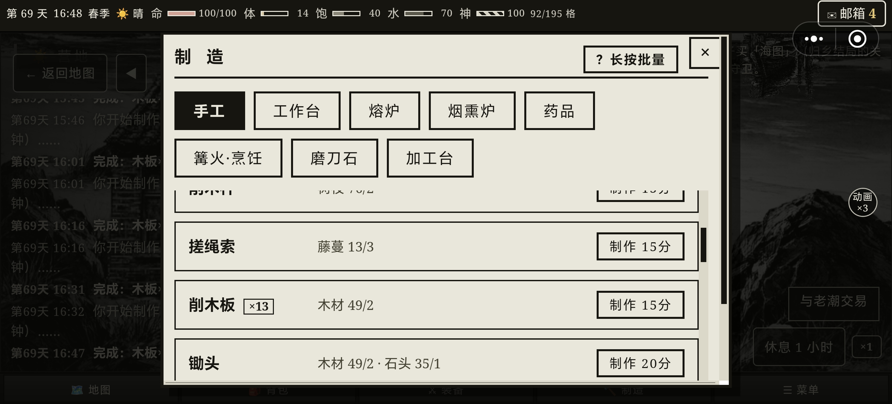Viewport: 892px width, 404px height.
Task: Open the 邮箱 mailbox button
Action: click(851, 14)
